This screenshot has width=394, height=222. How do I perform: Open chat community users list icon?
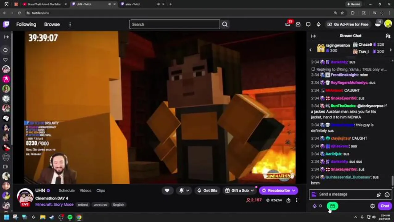(388, 36)
